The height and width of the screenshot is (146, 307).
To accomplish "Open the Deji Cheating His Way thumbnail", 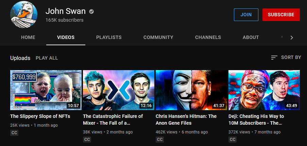I will click(x=264, y=90).
